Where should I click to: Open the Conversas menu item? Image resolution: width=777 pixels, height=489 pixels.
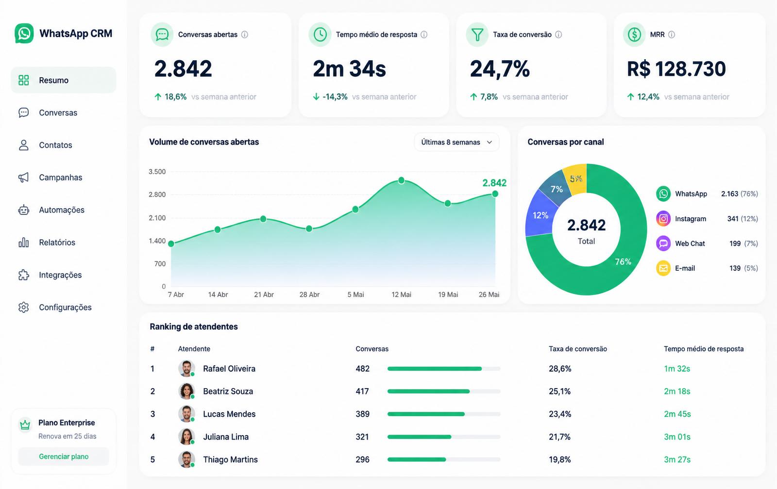(64, 113)
